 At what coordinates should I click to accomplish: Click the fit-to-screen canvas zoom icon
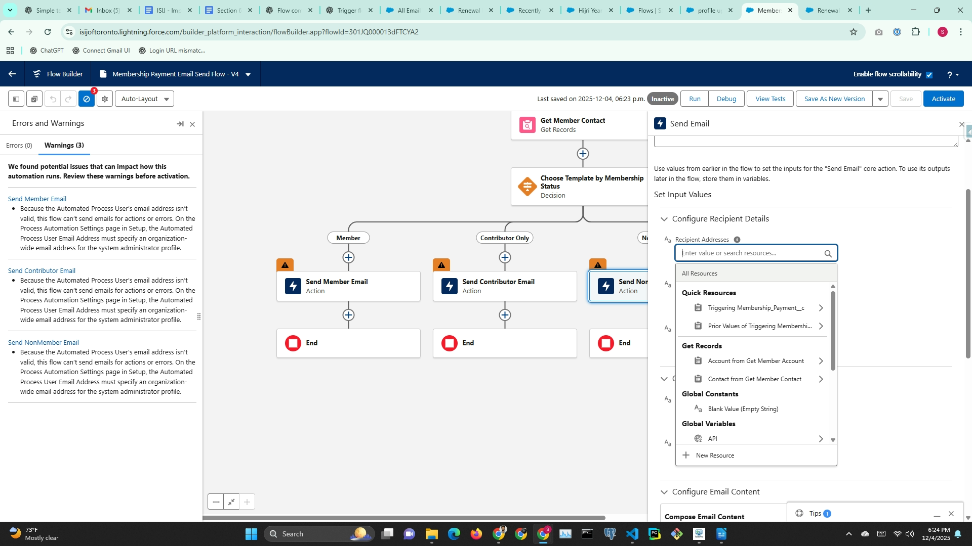point(231,502)
